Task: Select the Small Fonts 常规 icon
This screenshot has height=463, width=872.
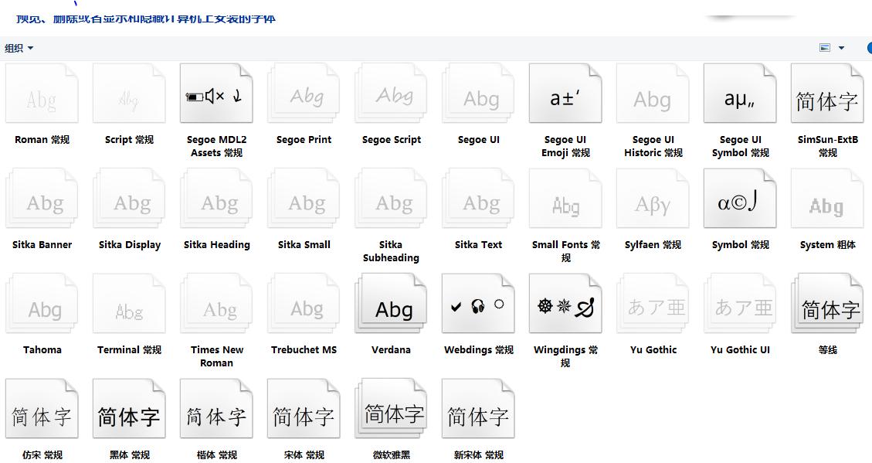Action: (x=565, y=199)
